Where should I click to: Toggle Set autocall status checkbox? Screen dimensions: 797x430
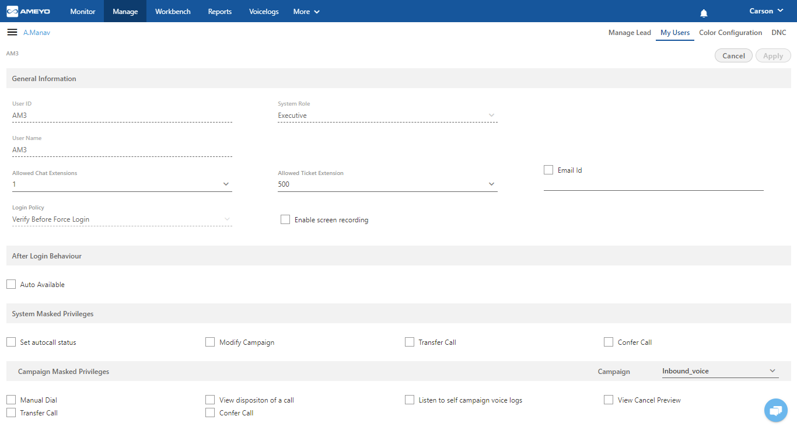(x=11, y=342)
